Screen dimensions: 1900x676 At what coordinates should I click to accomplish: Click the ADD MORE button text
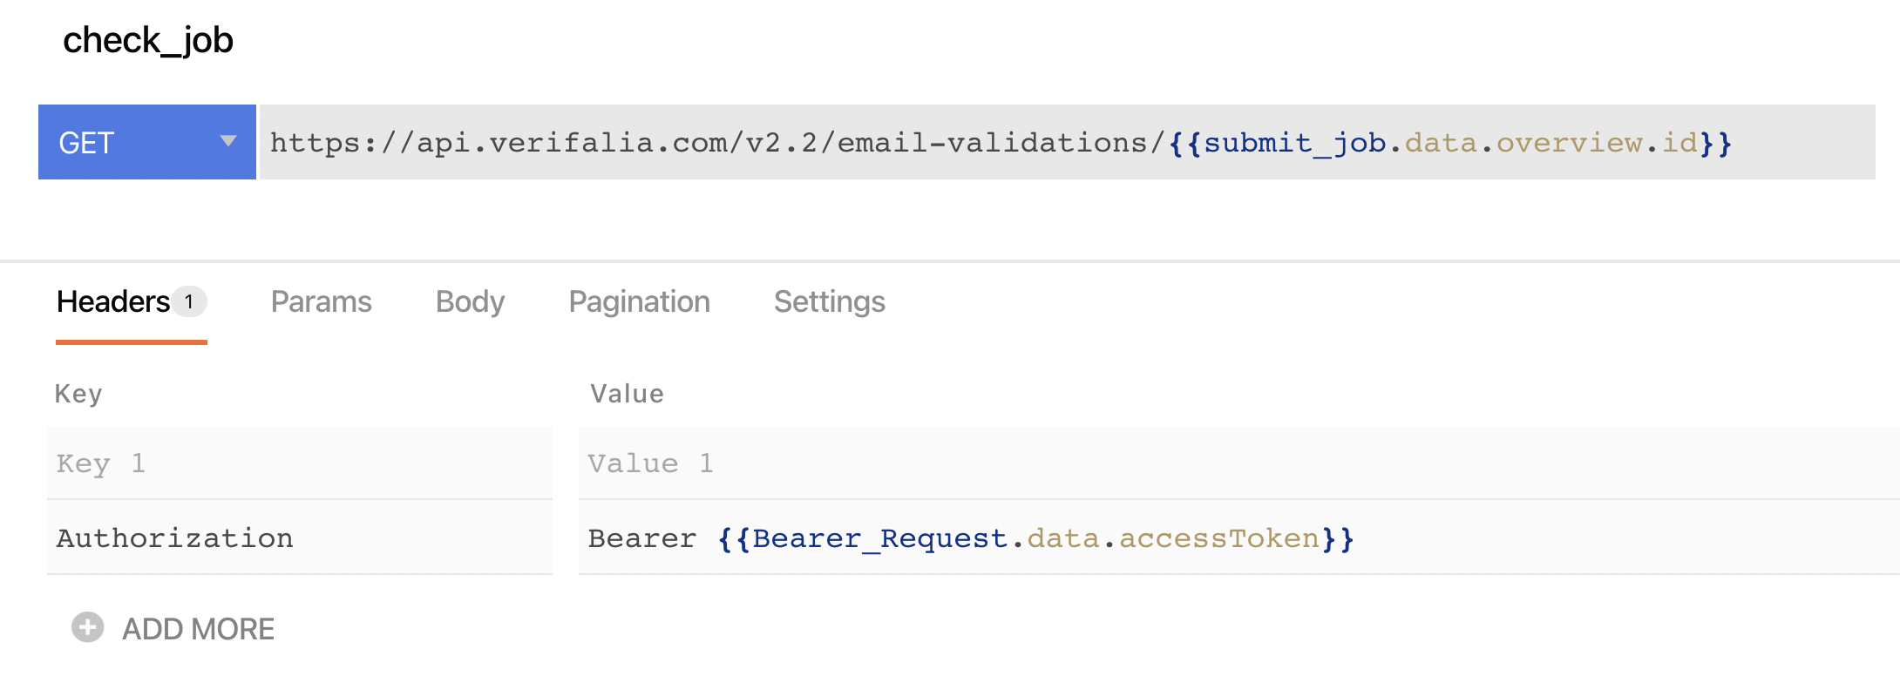pyautogui.click(x=198, y=629)
